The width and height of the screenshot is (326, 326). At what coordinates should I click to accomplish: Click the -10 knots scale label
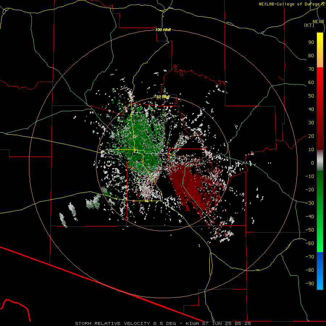pyautogui.click(x=310, y=176)
